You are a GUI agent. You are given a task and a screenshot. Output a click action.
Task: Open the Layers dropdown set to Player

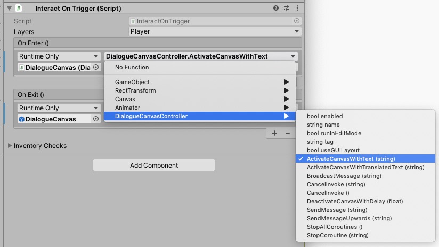click(215, 31)
